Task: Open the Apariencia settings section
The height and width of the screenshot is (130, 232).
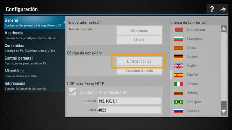Action: click(x=34, y=35)
